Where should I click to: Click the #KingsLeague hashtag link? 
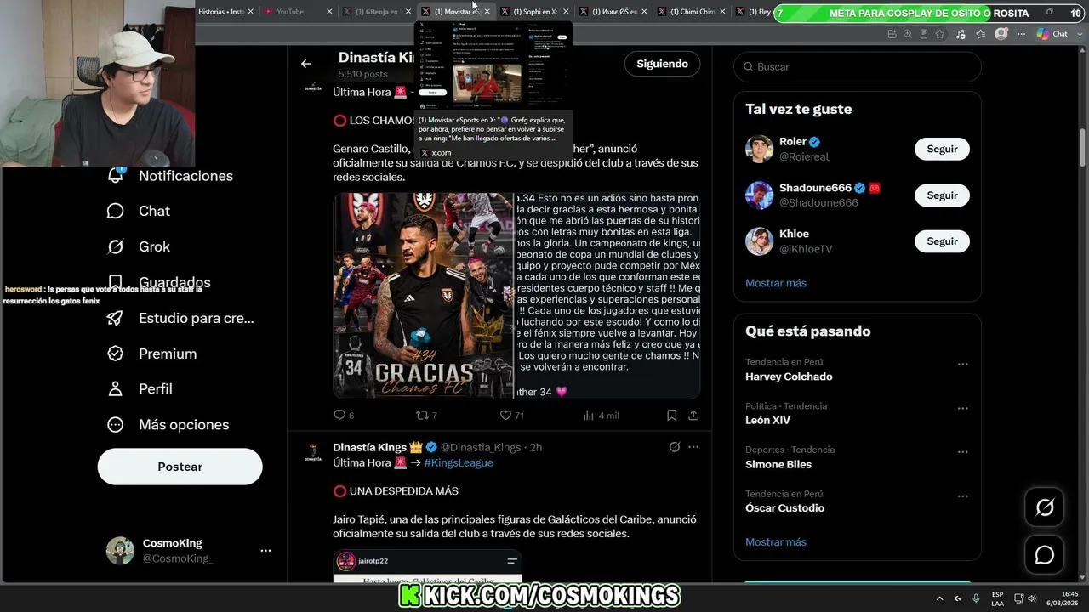tap(459, 462)
